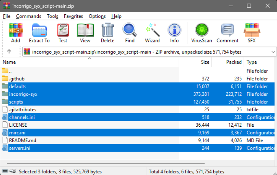The image size is (277, 175).
Task: Click the Test archive toolbar icon
Action: click(63, 30)
